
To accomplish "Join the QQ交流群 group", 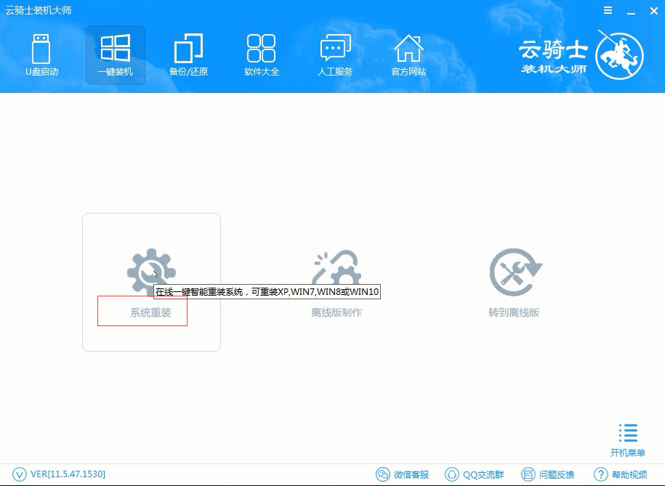I will (475, 474).
